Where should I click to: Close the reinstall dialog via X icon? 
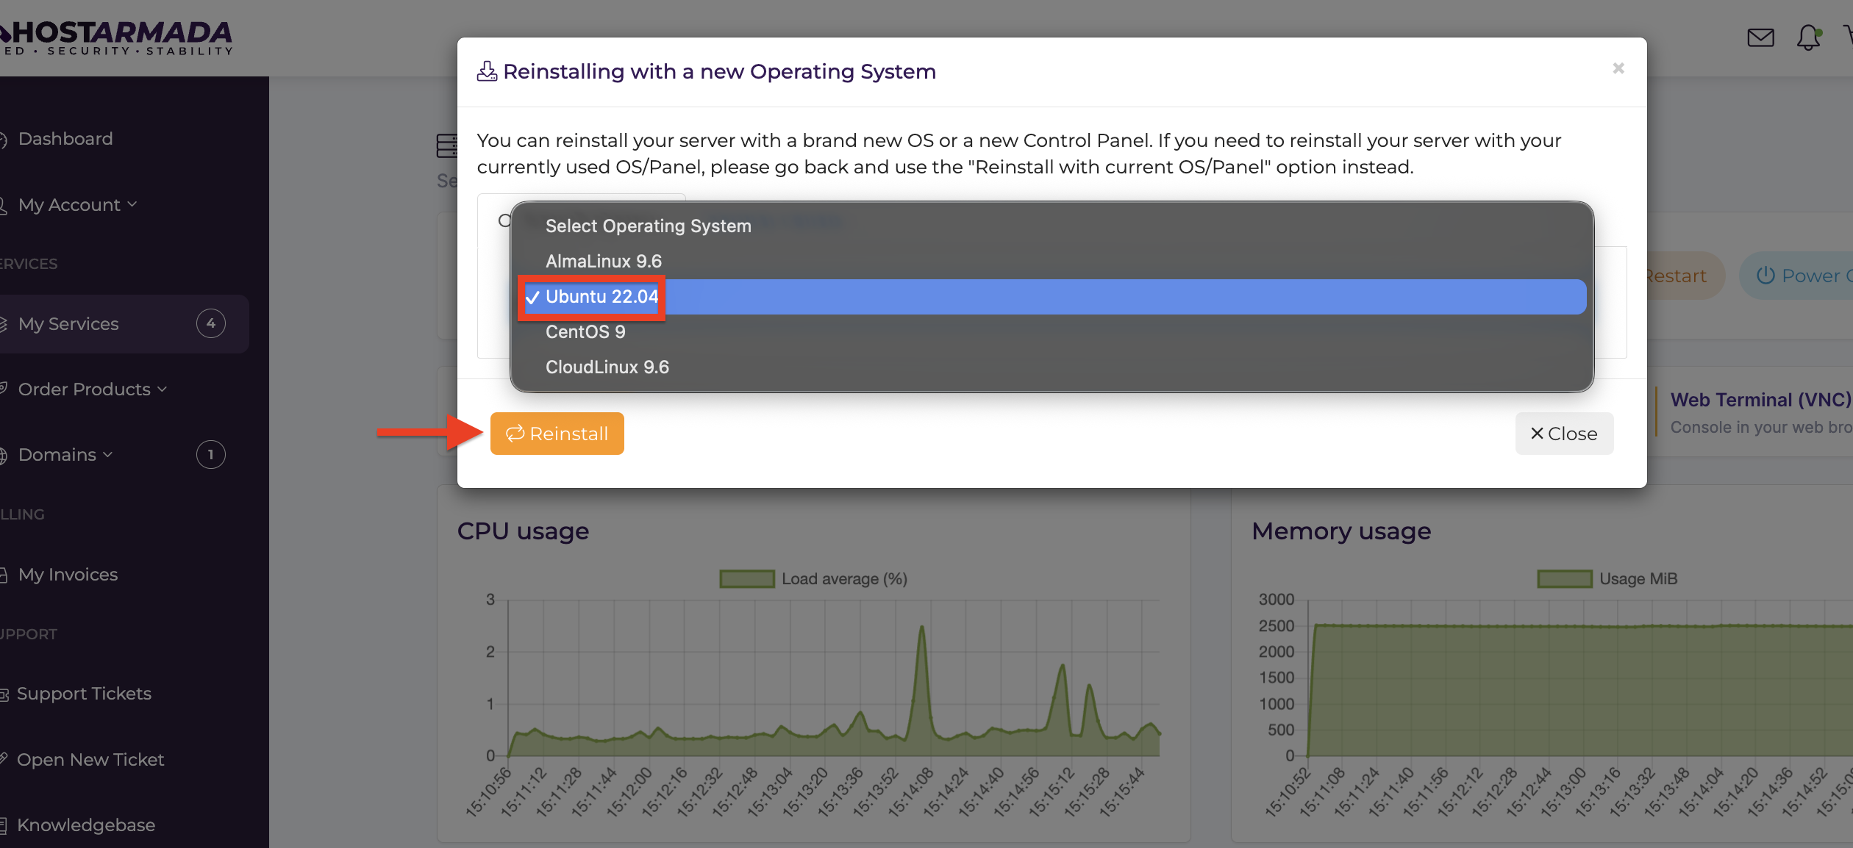1618,68
